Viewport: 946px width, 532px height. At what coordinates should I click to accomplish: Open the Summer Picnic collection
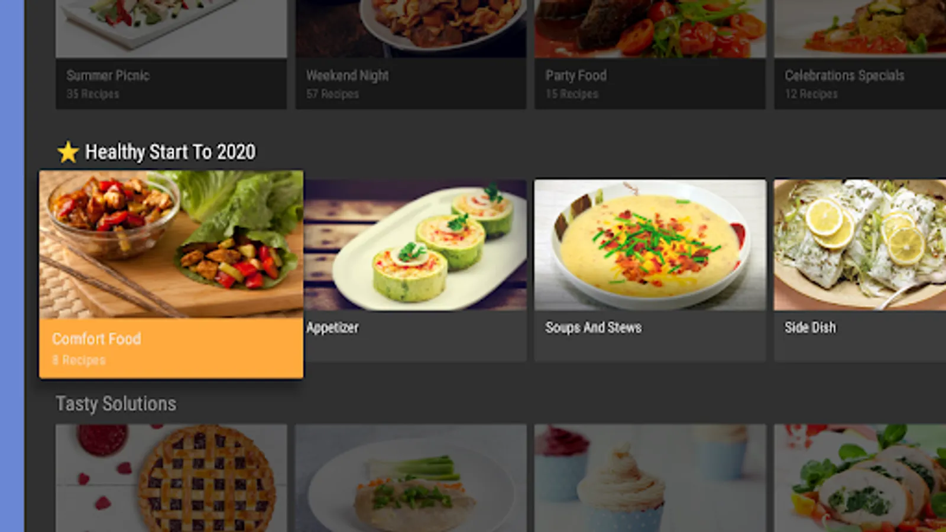[x=171, y=54]
